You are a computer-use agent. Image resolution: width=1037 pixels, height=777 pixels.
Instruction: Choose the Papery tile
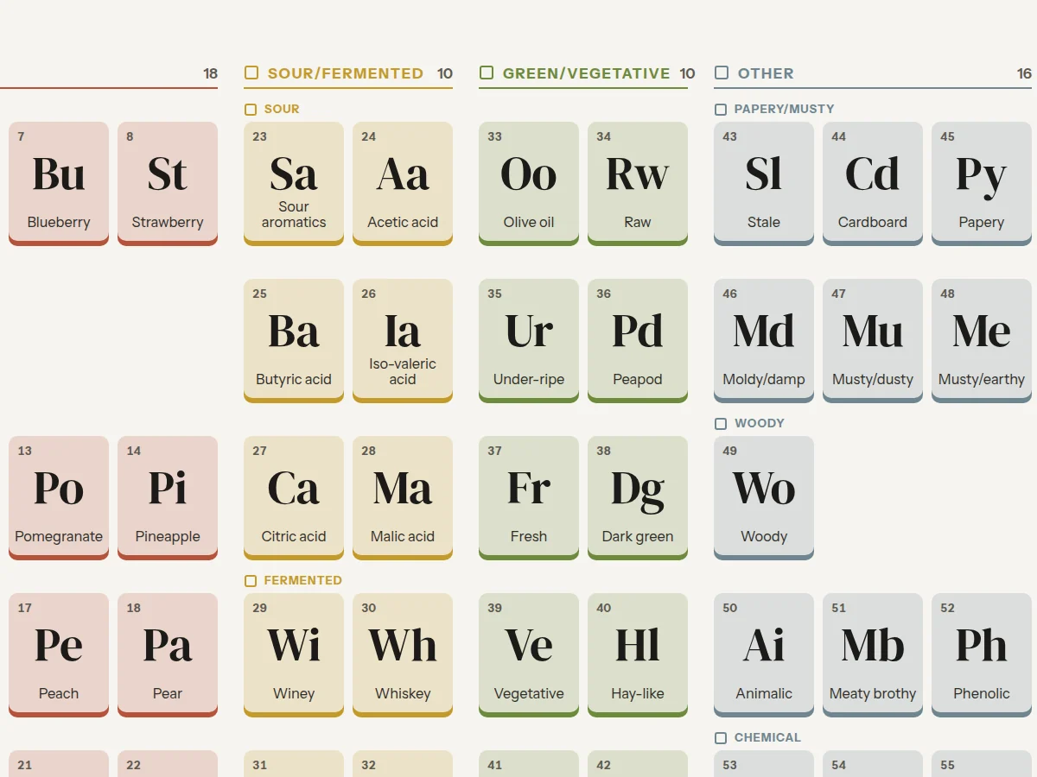coord(982,184)
